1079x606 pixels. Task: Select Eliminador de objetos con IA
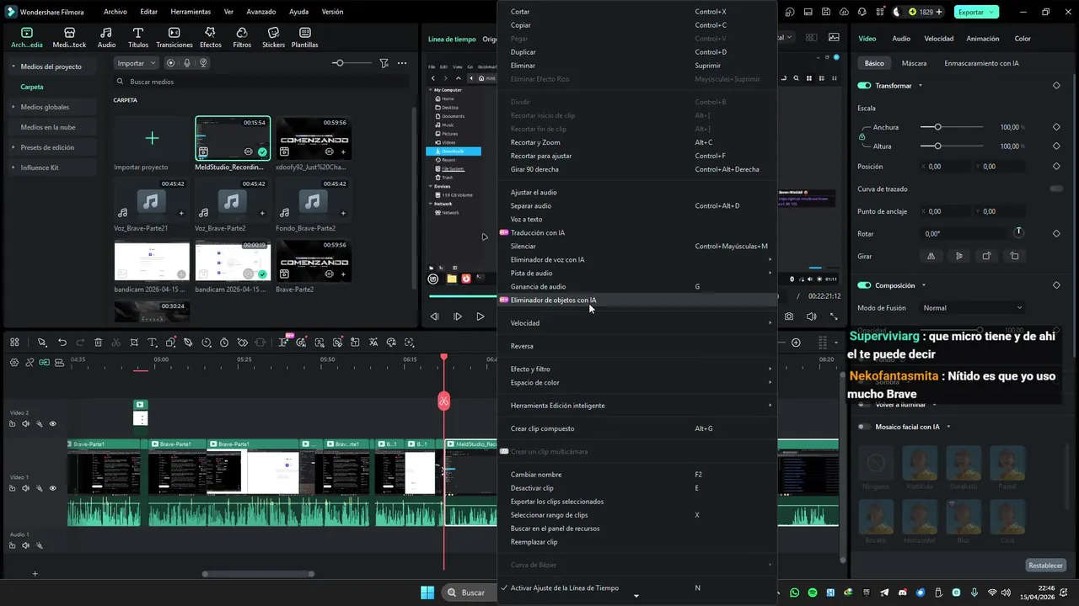pos(637,300)
